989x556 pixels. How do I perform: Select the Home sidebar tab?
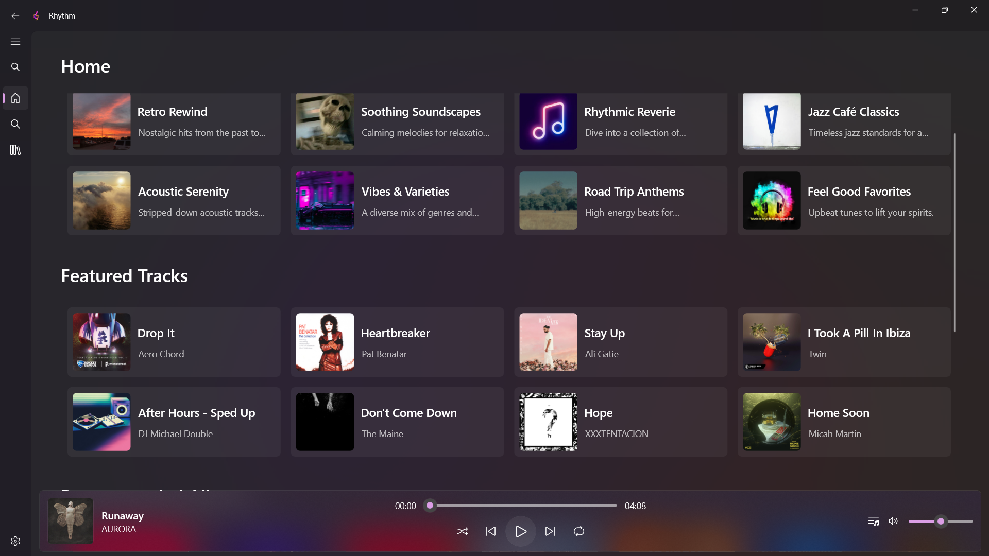pos(15,98)
